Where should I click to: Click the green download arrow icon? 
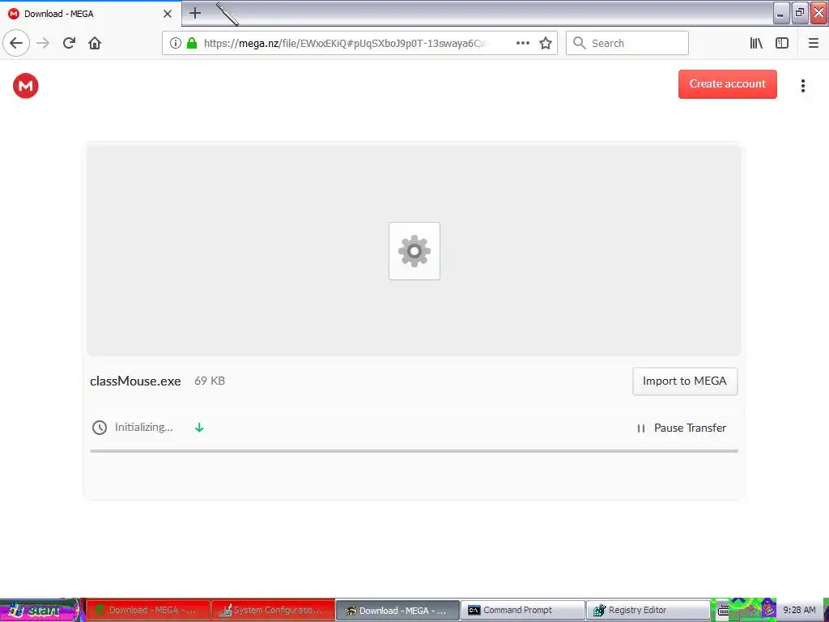(199, 428)
